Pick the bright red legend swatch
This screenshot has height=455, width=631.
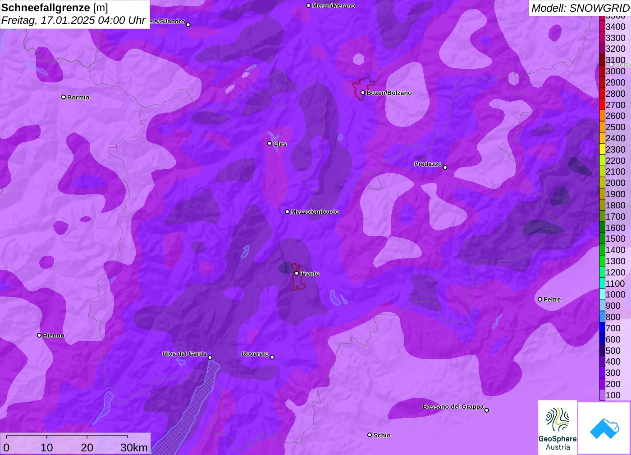click(602, 104)
